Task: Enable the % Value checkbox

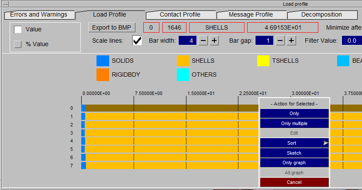Action: (x=18, y=44)
